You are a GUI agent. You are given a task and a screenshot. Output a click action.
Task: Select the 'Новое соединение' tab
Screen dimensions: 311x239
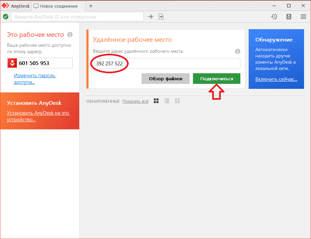[x=59, y=6]
